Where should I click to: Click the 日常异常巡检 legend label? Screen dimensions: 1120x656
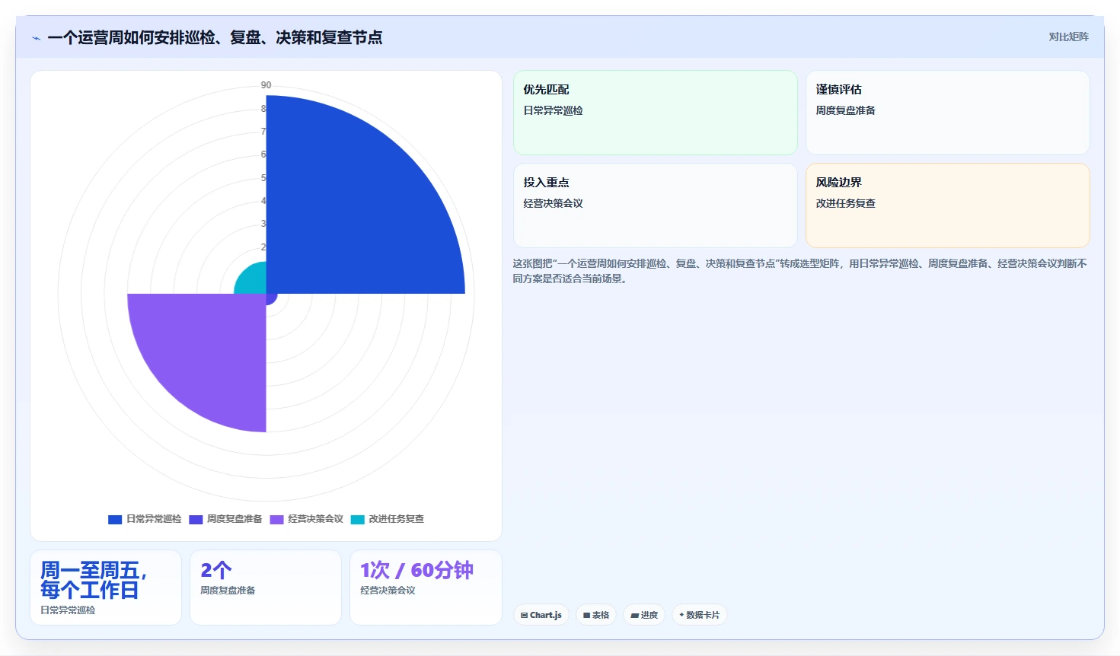click(154, 519)
